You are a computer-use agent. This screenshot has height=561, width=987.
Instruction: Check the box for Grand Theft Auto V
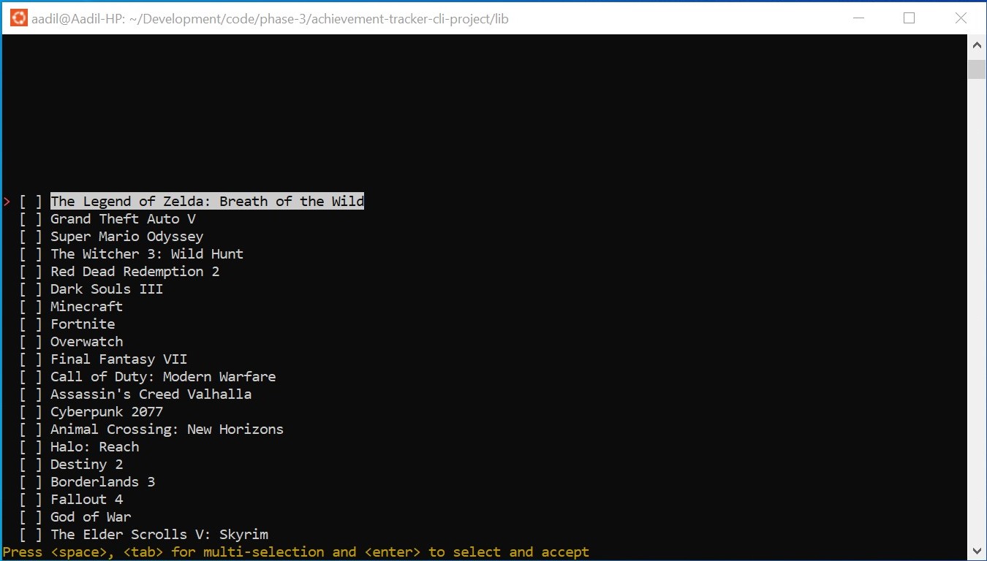tap(30, 219)
